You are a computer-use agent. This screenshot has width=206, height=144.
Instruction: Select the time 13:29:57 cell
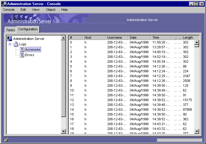161,47
